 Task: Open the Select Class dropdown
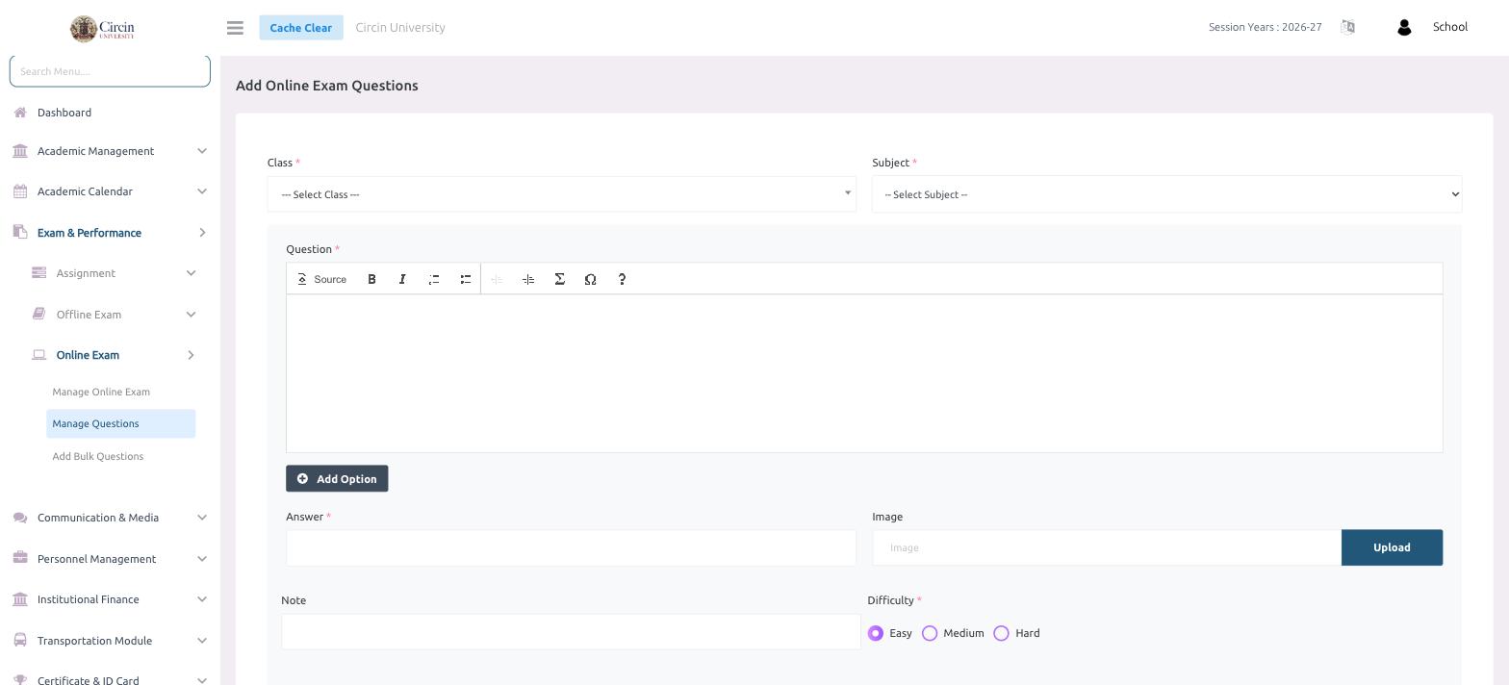point(562,194)
